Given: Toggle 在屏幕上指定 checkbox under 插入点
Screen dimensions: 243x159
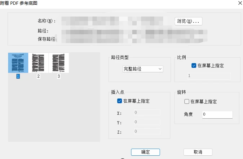Looking at the screenshot, I should tap(119, 101).
